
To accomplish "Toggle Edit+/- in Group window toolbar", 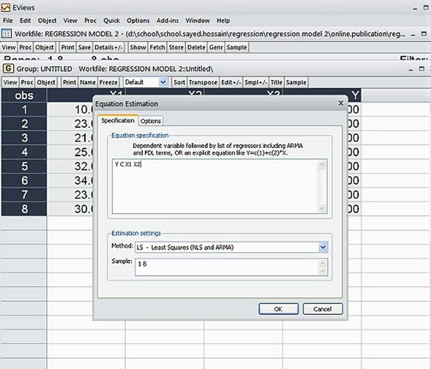I will point(230,82).
